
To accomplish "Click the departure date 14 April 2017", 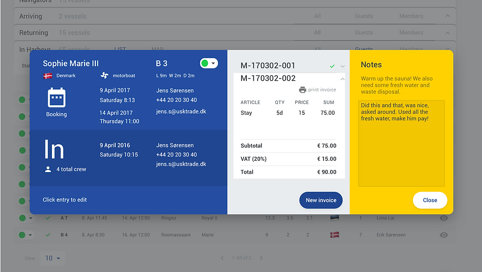I will (116, 113).
